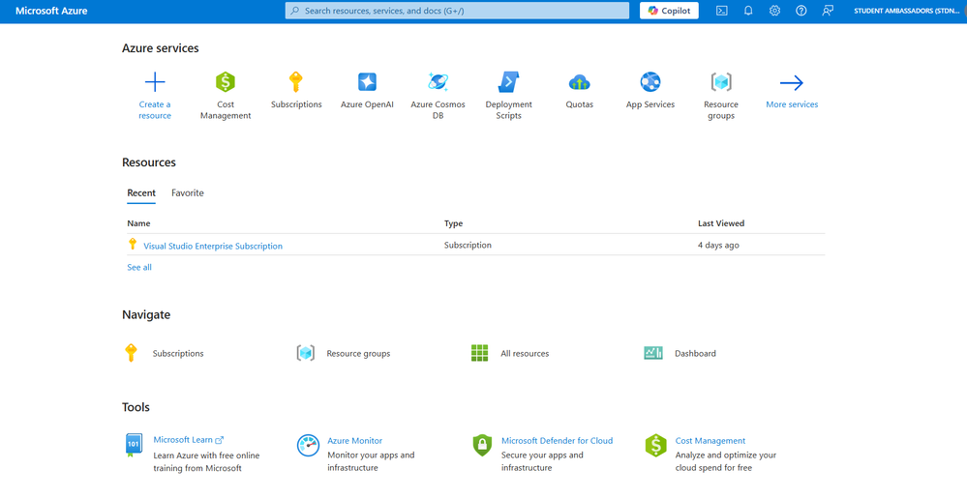The height and width of the screenshot is (499, 967).
Task: Click the Microsoft Defender for Cloud shield icon
Action: [x=482, y=445]
